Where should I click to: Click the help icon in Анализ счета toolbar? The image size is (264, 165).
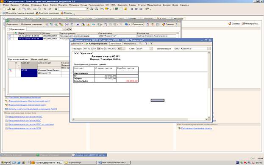tap(151, 44)
